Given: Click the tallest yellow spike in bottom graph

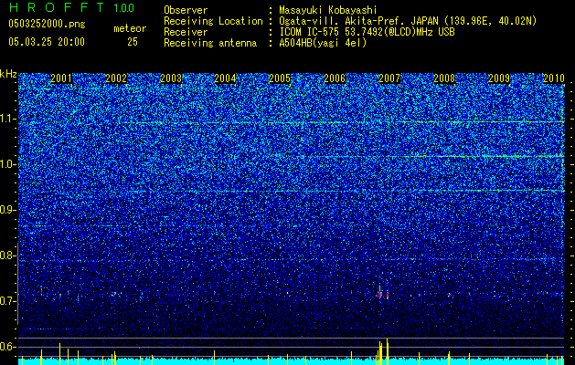Looking at the screenshot, I should click(x=388, y=352).
